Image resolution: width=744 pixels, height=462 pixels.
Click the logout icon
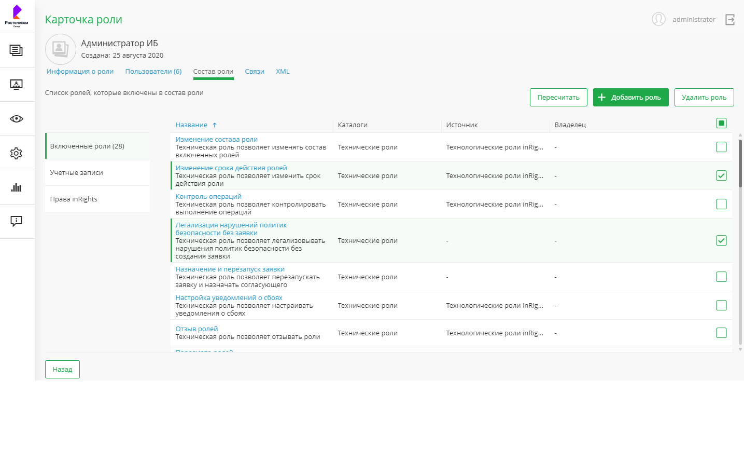pos(730,20)
